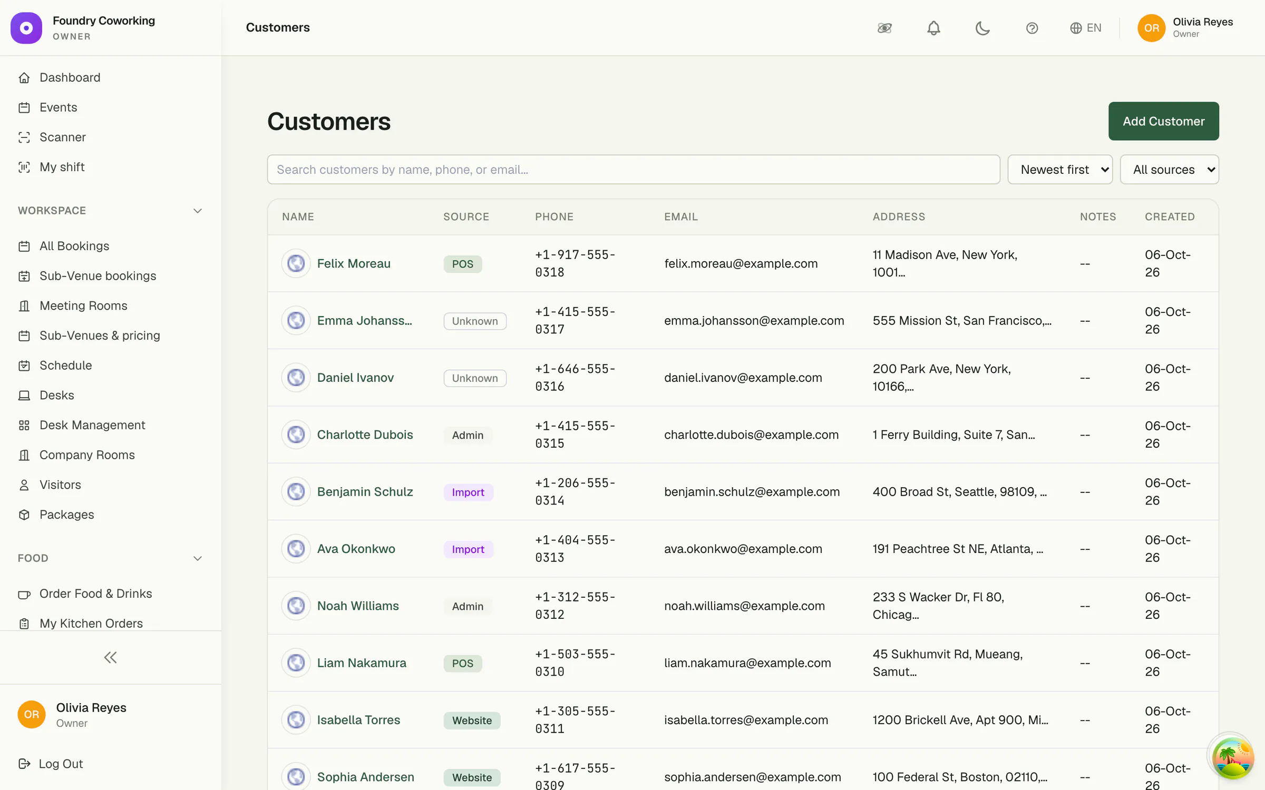
Task: Collapse the WORKSPACE section chevron
Action: click(198, 211)
